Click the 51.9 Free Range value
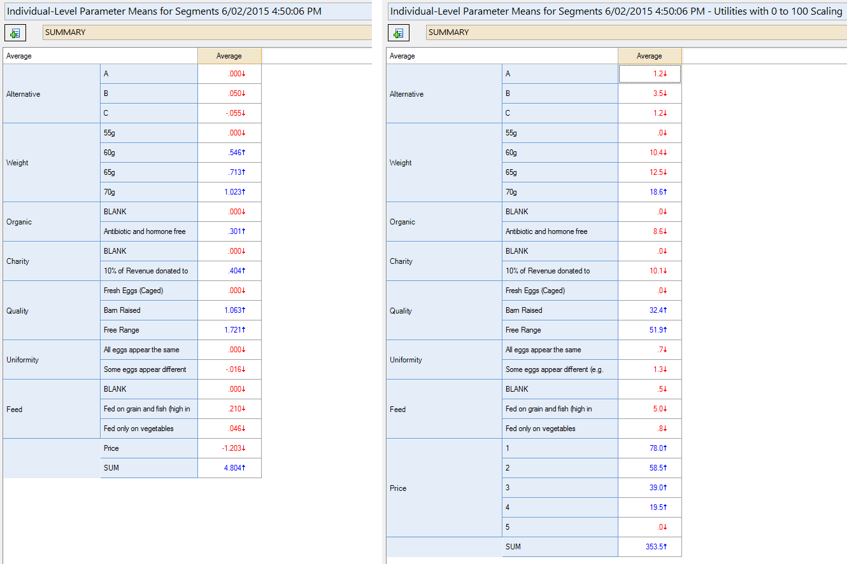 point(650,330)
